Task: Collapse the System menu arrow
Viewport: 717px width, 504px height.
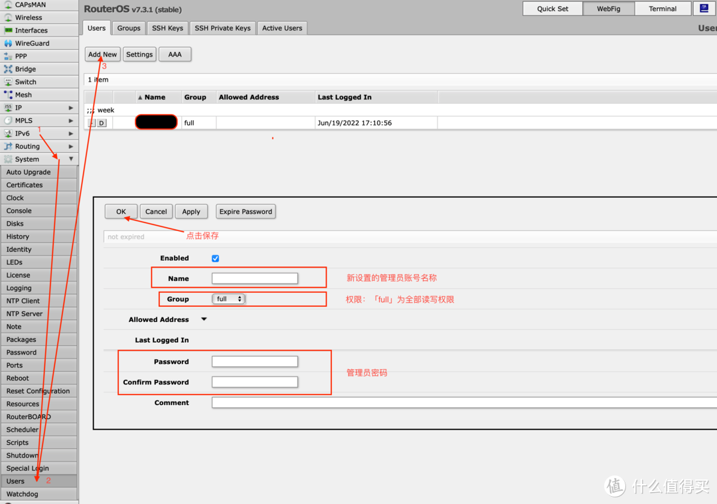Action: tap(71, 159)
